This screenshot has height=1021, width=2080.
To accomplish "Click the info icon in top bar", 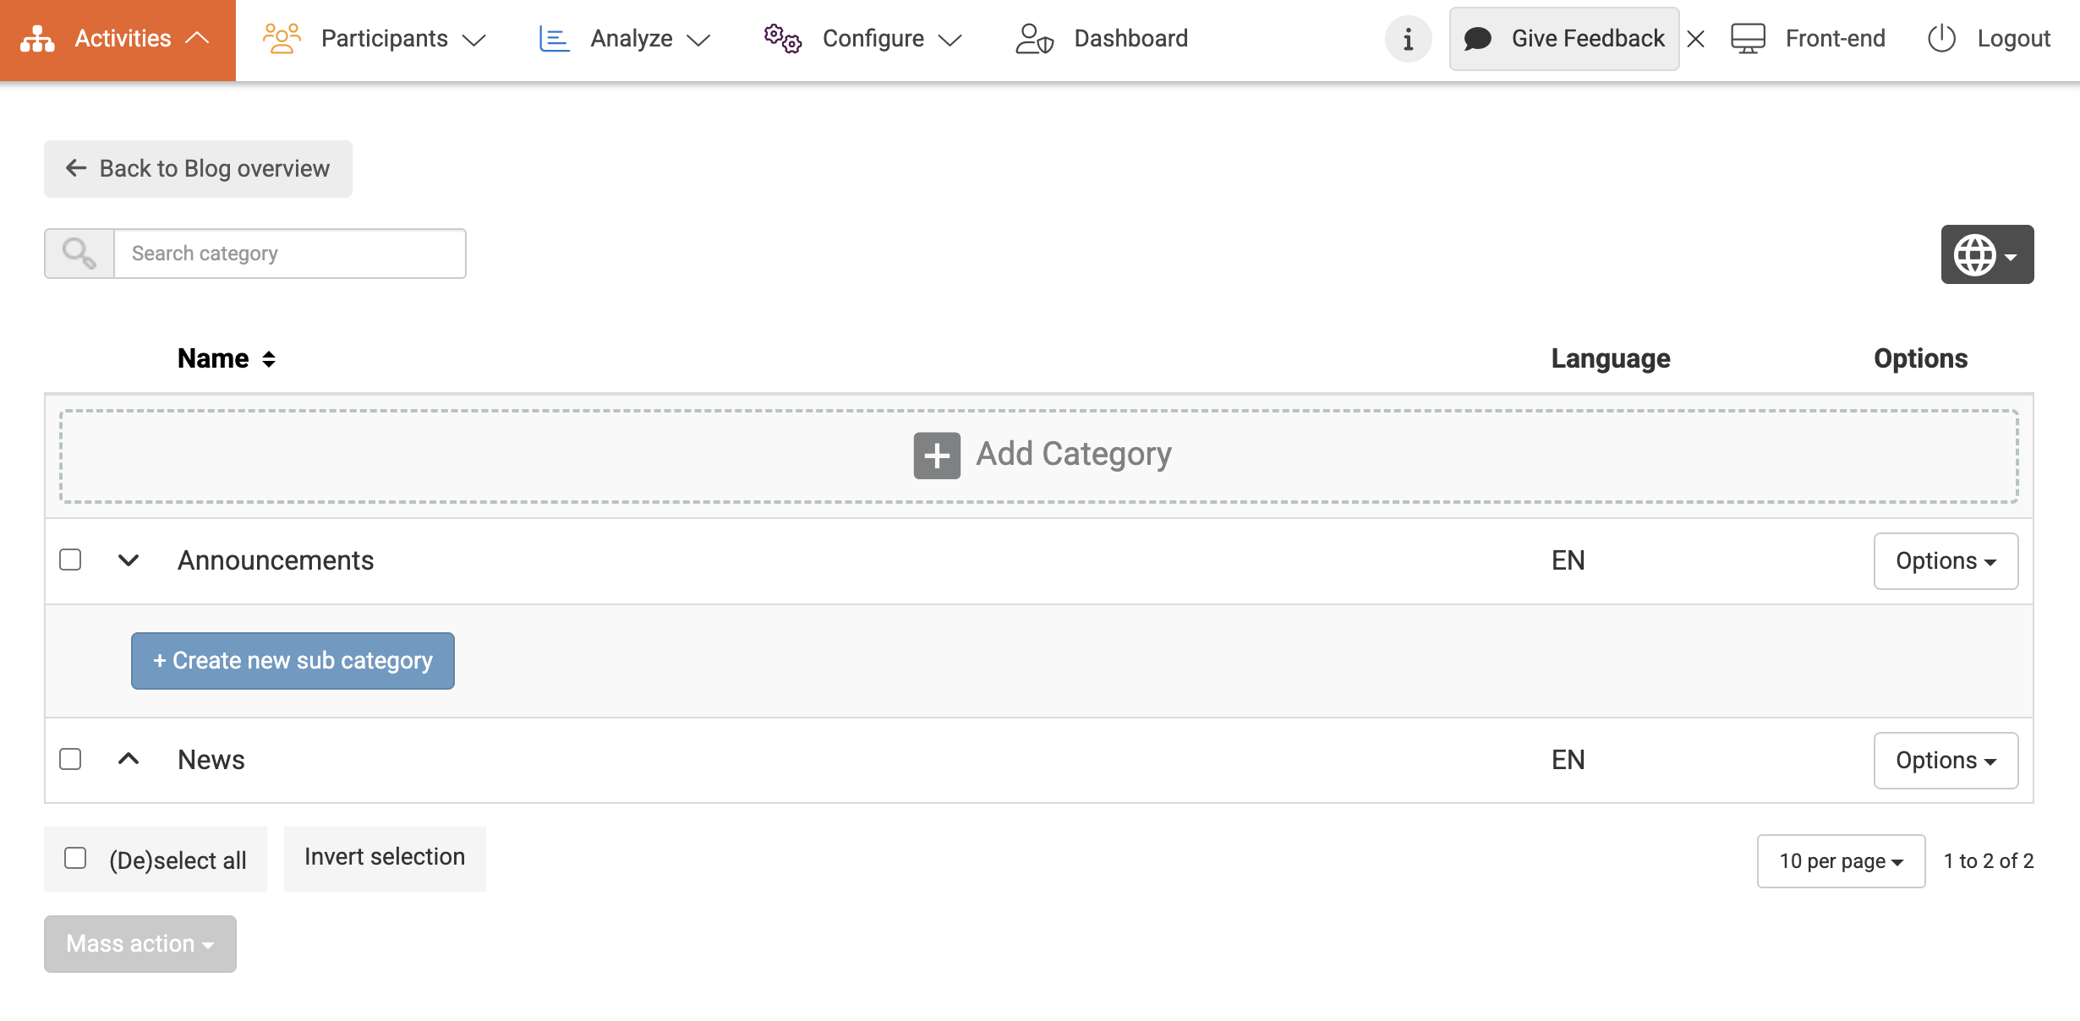I will [x=1408, y=39].
